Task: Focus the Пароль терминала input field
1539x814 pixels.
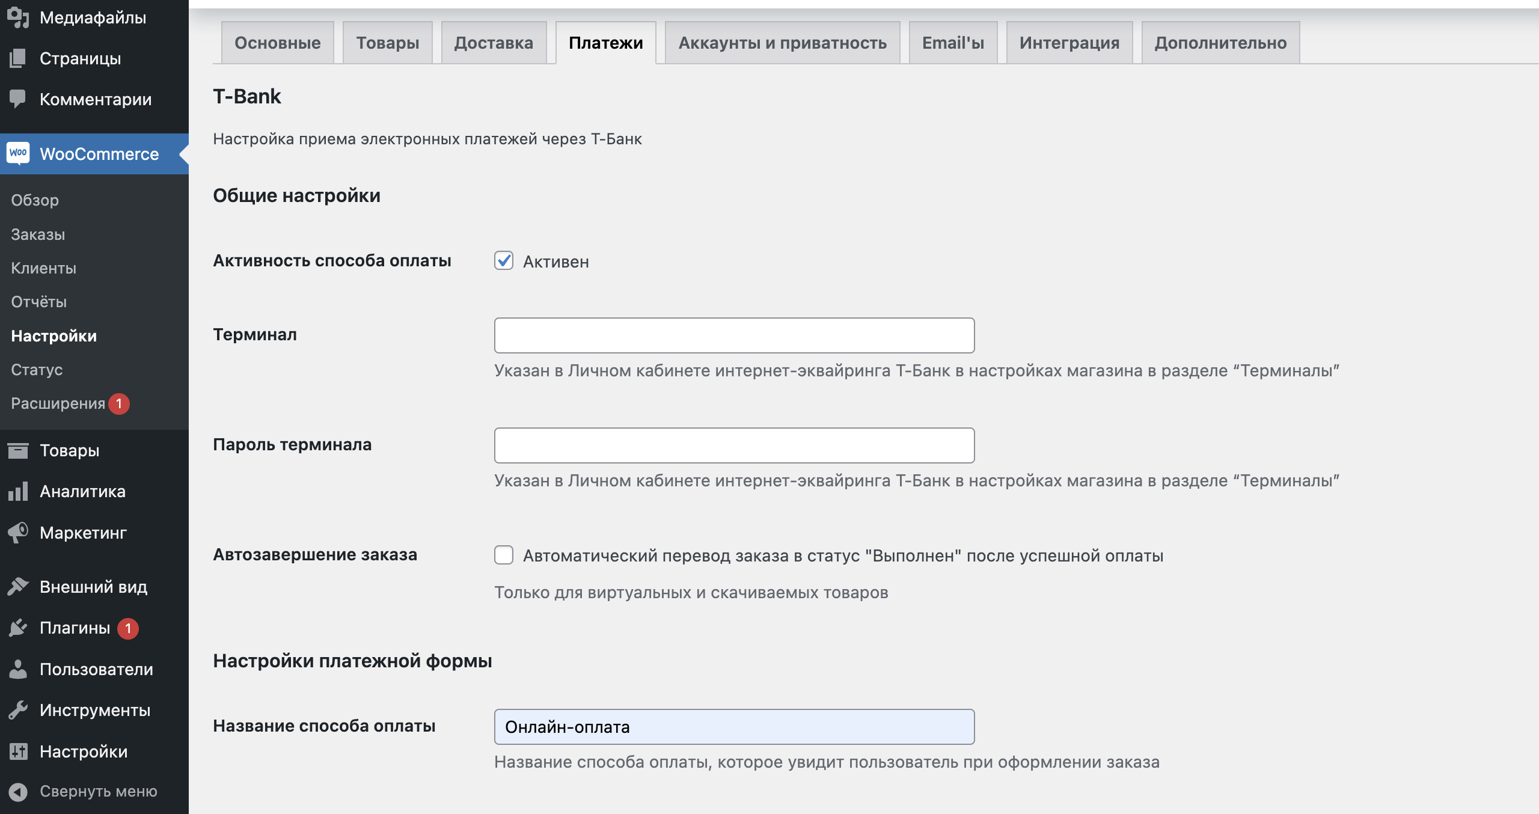Action: tap(734, 445)
